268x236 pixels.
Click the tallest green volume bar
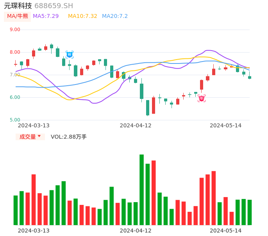point(141,190)
